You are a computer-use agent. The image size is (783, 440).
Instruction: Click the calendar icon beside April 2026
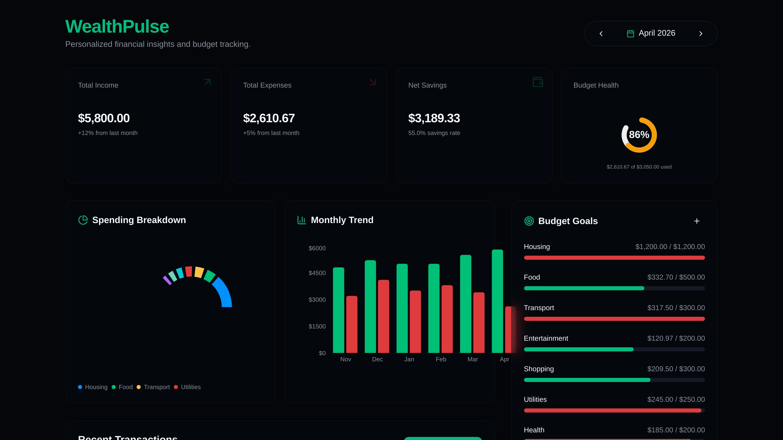630,33
